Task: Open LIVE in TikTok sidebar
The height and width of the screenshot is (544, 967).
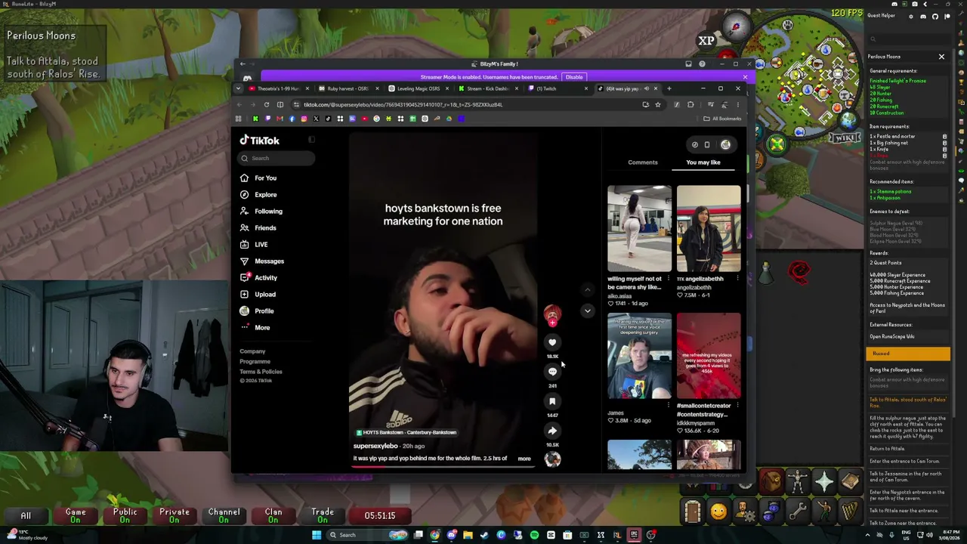Action: coord(254,244)
